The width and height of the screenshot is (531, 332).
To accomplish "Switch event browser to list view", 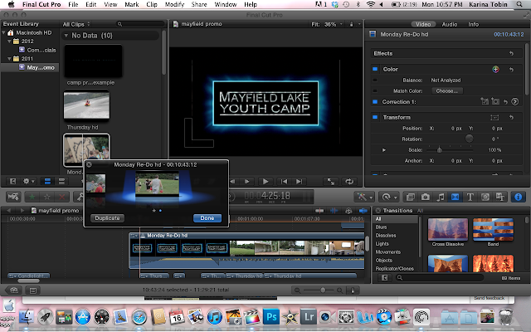I will pos(61,182).
